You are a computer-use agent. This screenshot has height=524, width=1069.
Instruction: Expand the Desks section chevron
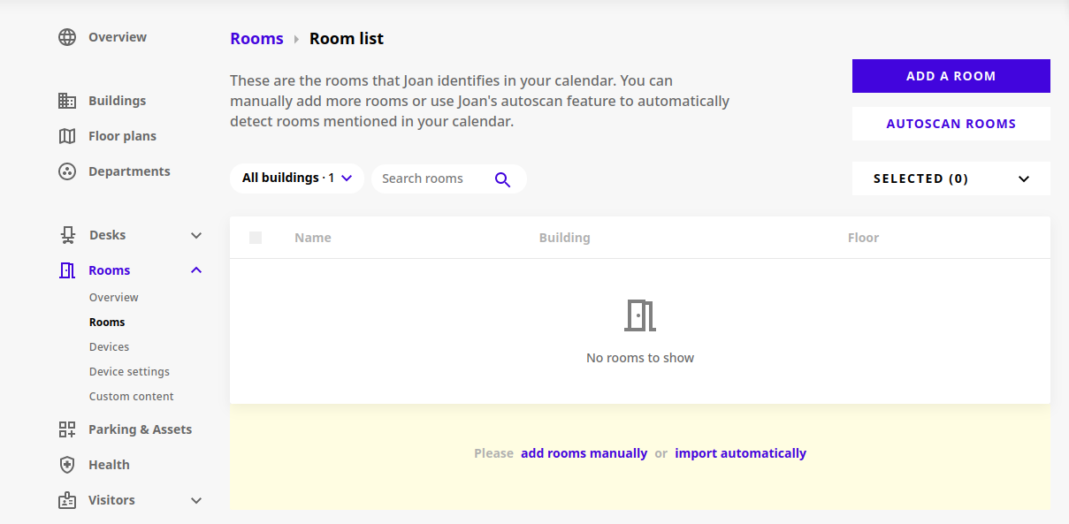[x=196, y=235]
